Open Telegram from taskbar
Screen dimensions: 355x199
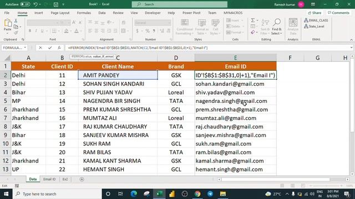tap(210, 194)
